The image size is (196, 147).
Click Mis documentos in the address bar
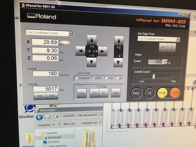pos(88,115)
